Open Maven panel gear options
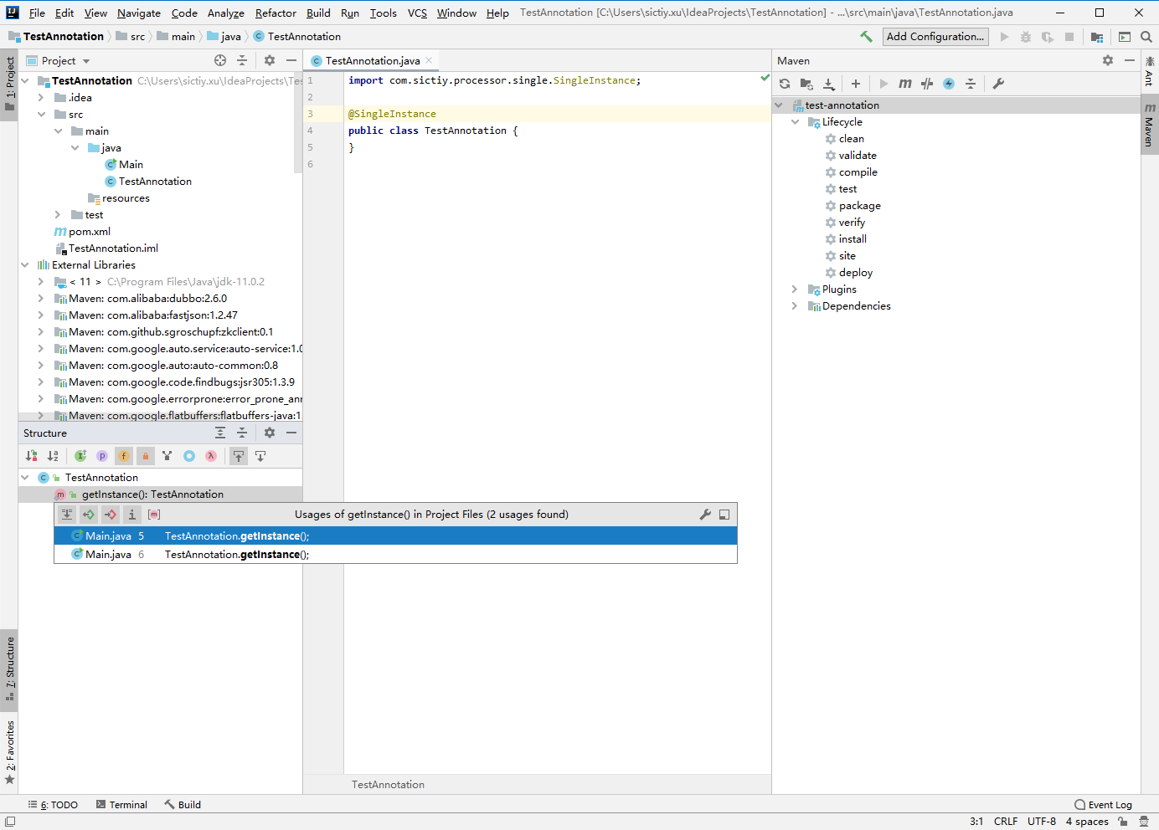This screenshot has height=830, width=1159. [1108, 60]
